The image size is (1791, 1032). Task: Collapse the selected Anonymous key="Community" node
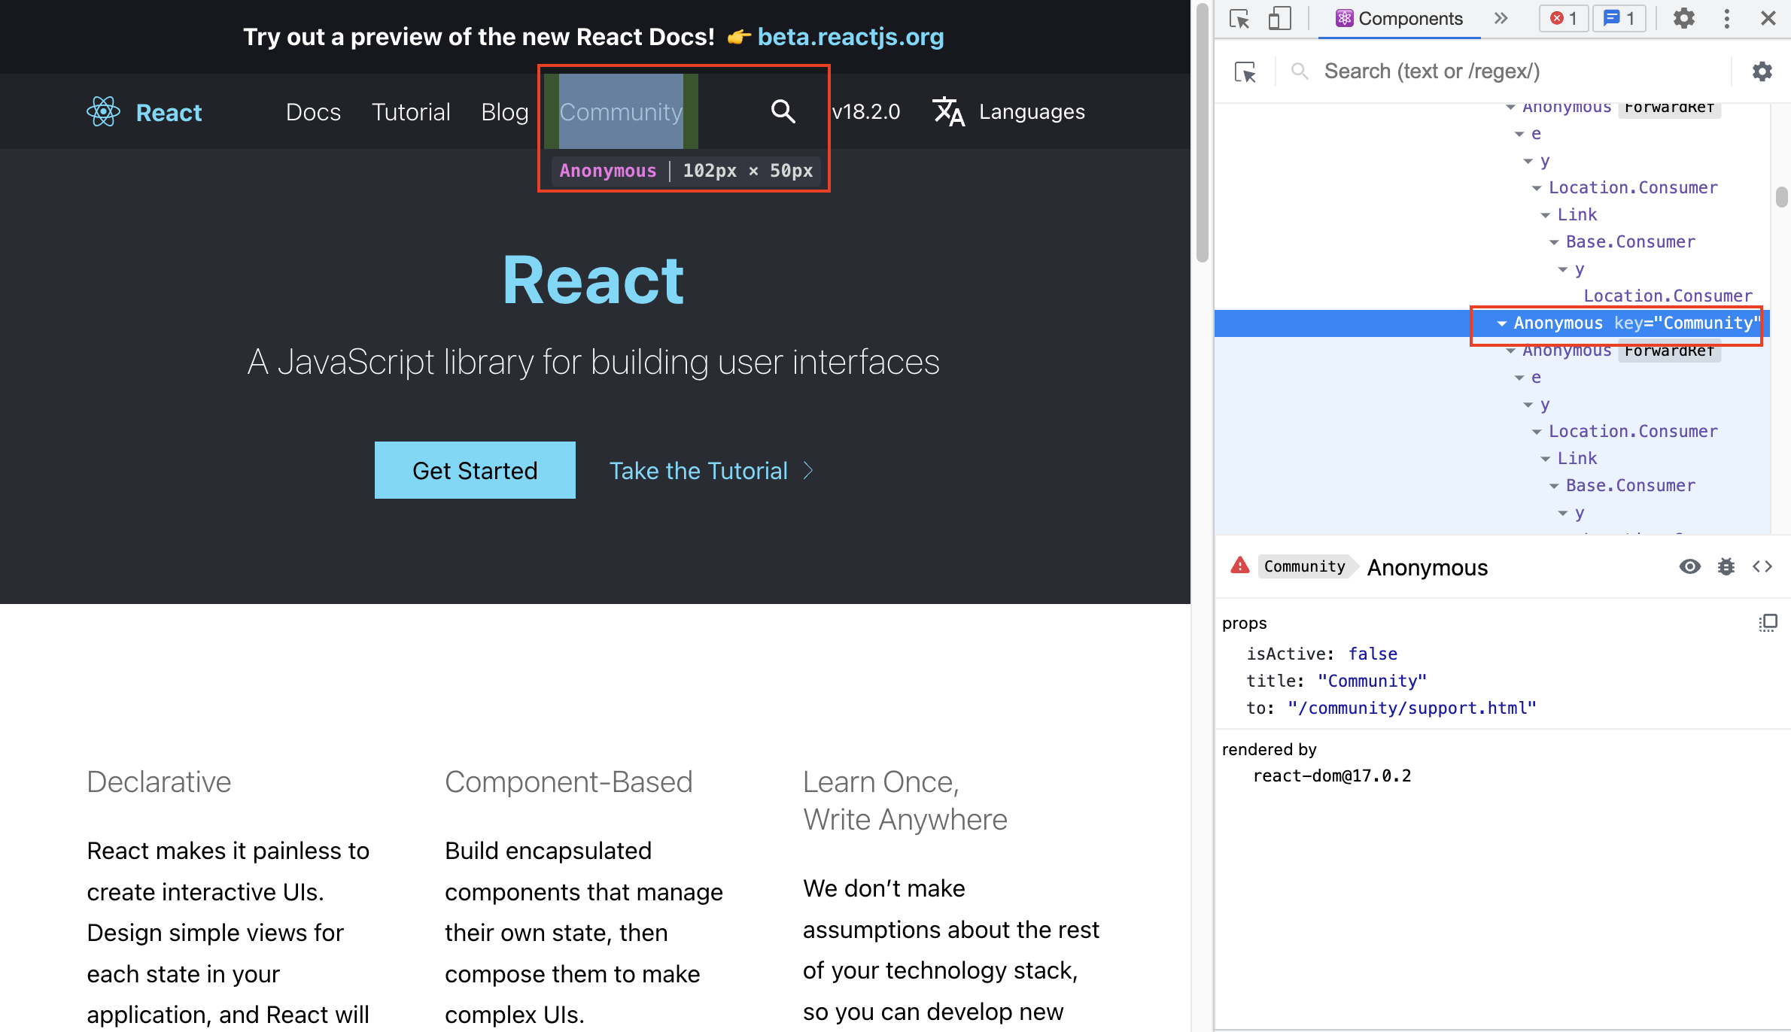pyautogui.click(x=1501, y=323)
